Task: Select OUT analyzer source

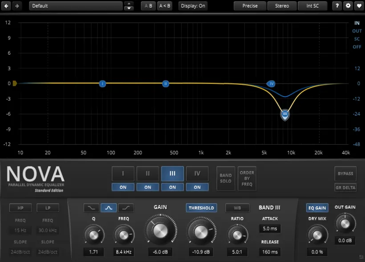Action: (357, 31)
